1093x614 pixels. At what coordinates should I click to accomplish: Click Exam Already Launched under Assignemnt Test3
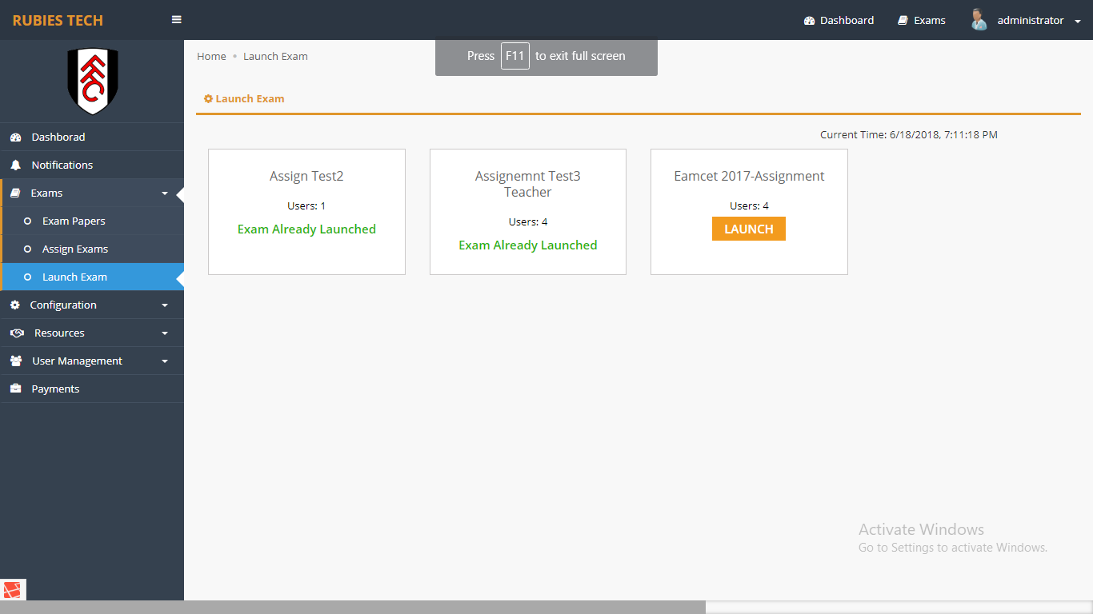point(528,245)
